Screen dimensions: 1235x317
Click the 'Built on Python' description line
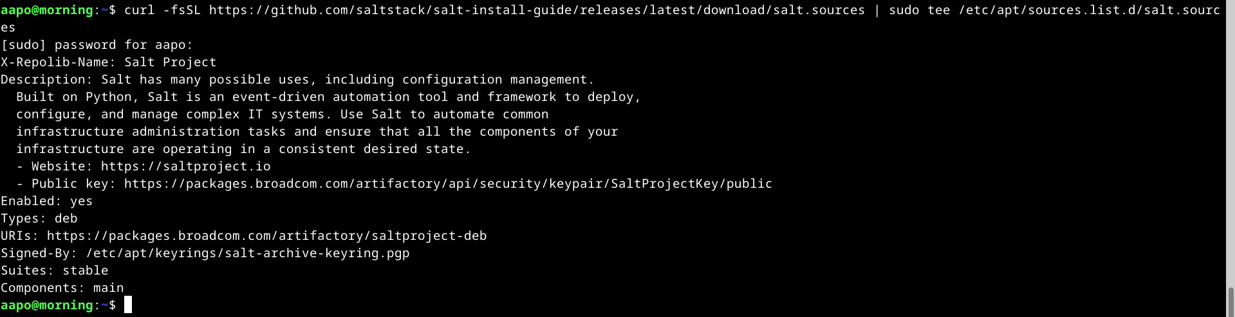[x=328, y=97]
